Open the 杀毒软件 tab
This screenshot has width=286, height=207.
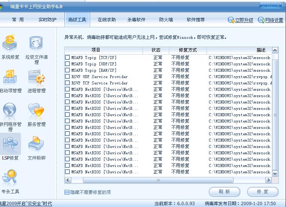tap(137, 19)
